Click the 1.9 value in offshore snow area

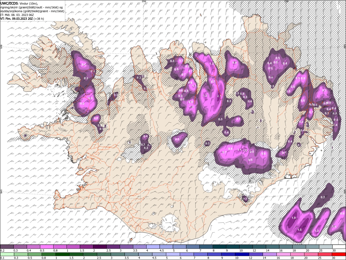pos(294,218)
